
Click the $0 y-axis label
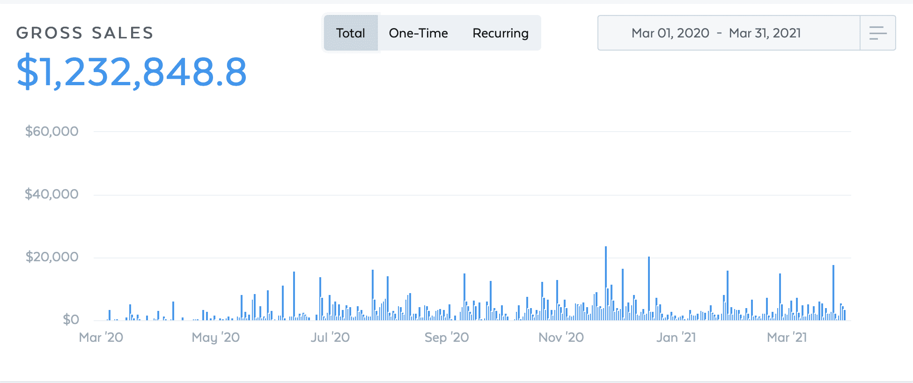point(71,320)
